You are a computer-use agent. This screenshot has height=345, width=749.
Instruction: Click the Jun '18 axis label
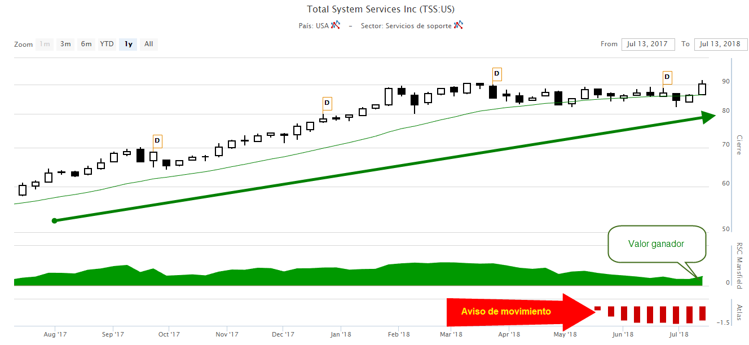pyautogui.click(x=623, y=335)
